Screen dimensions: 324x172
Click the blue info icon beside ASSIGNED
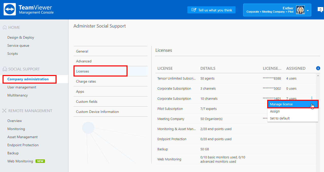318,68
